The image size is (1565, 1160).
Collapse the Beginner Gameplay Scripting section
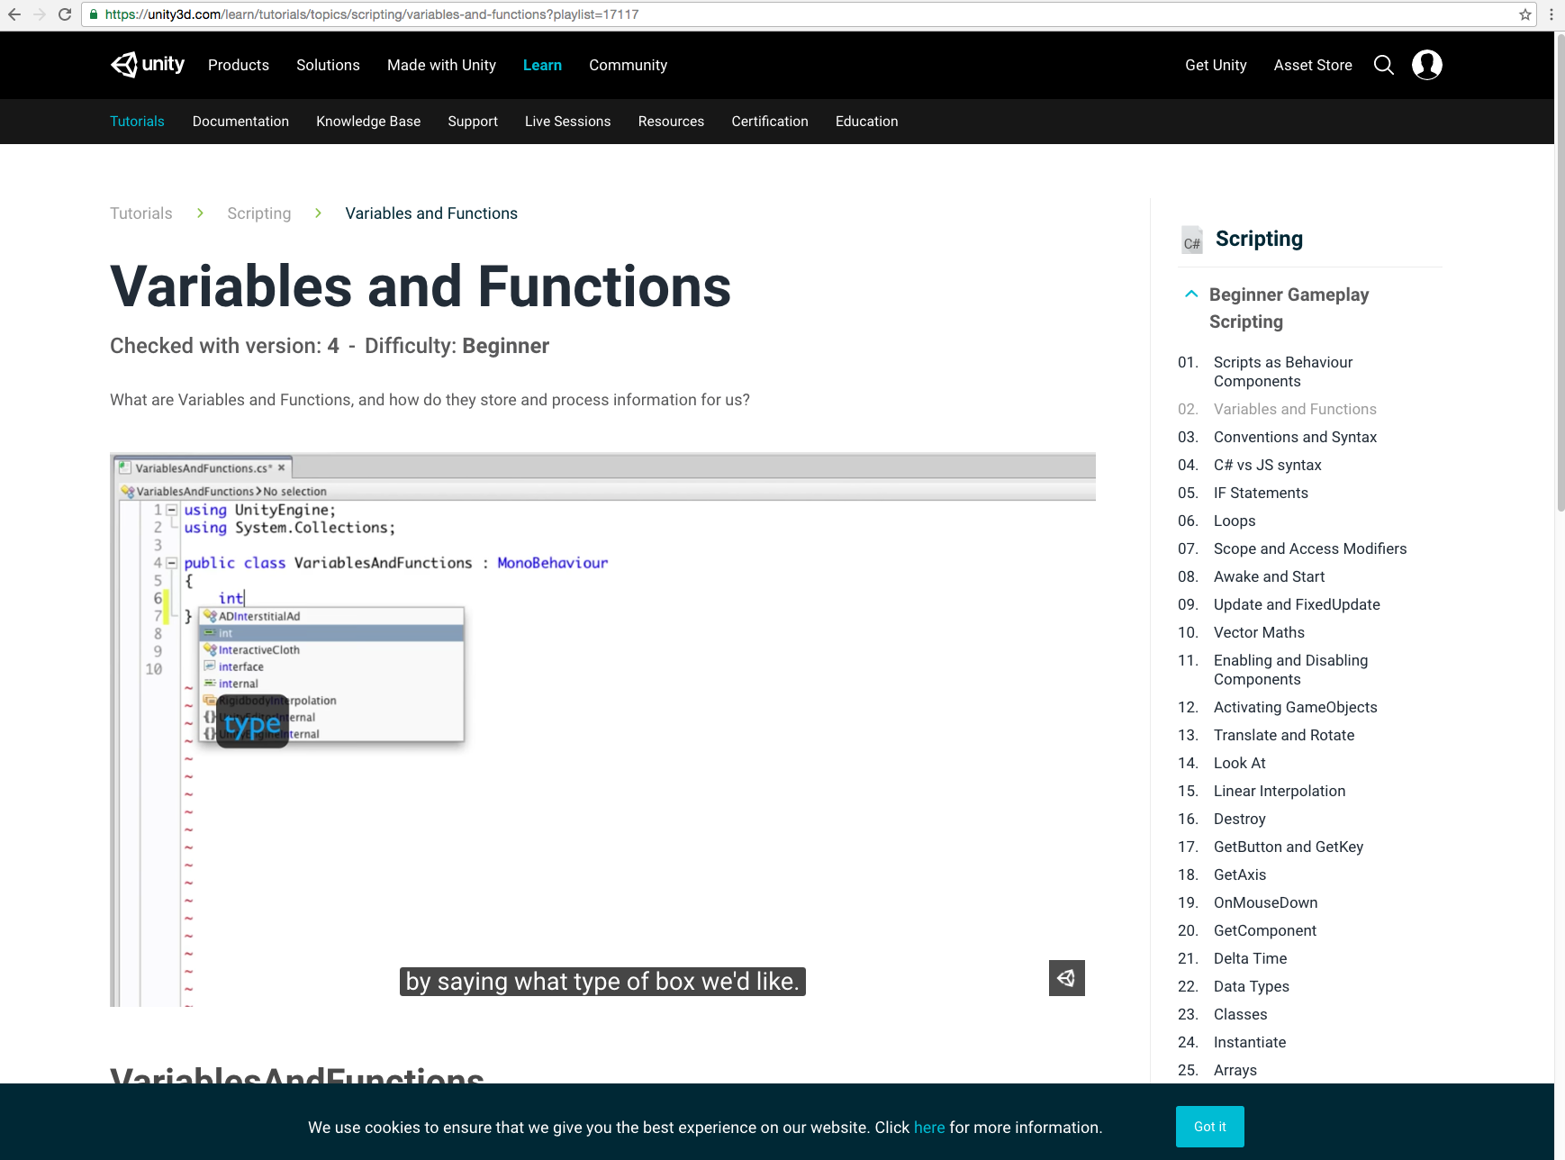(1191, 294)
